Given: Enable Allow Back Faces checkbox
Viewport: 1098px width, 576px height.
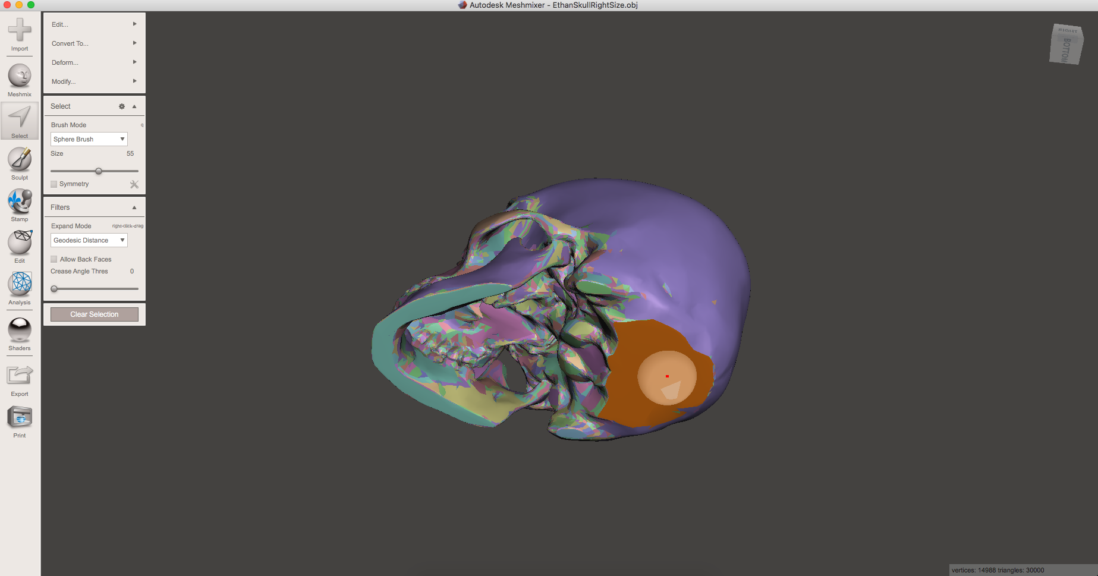Looking at the screenshot, I should click(54, 259).
